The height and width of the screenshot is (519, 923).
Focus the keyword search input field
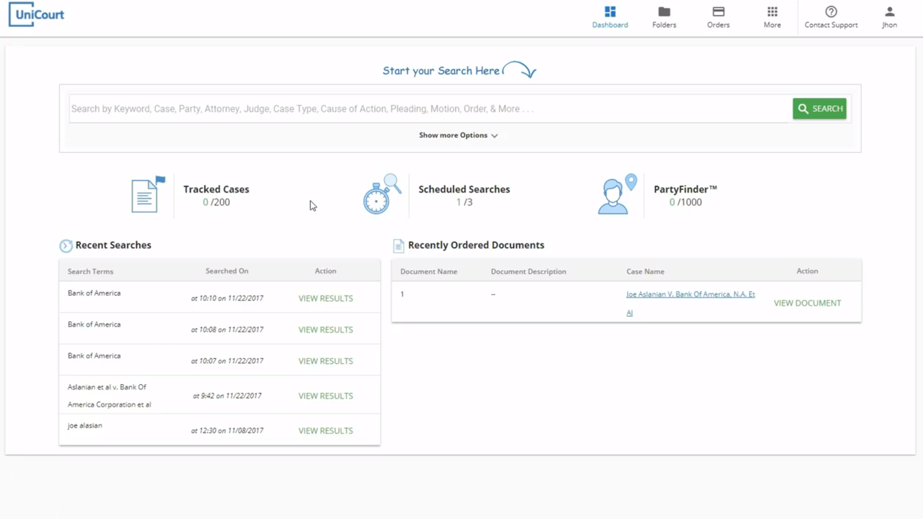(x=430, y=109)
